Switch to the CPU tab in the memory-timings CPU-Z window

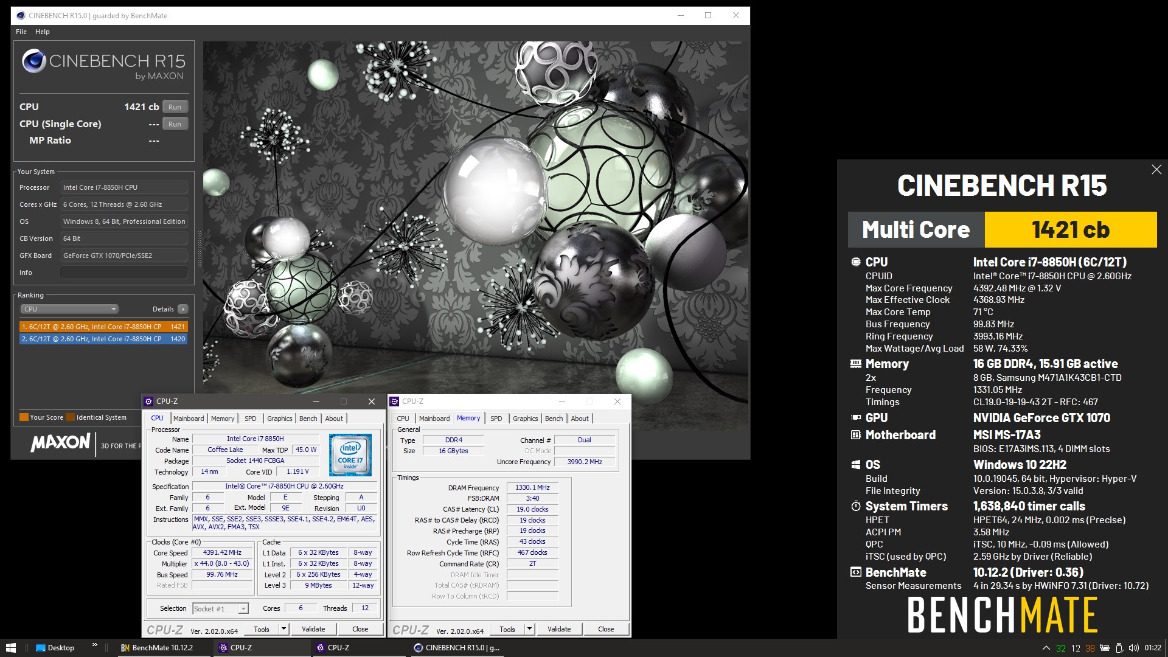403,419
